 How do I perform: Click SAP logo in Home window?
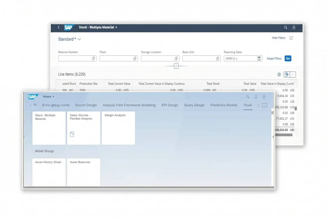tap(33, 97)
